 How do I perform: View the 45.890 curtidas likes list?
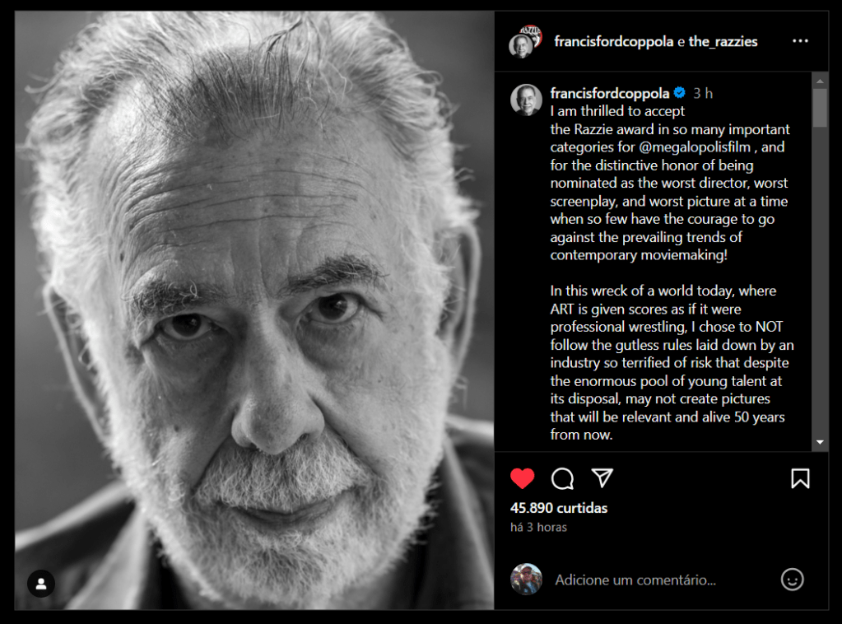559,508
